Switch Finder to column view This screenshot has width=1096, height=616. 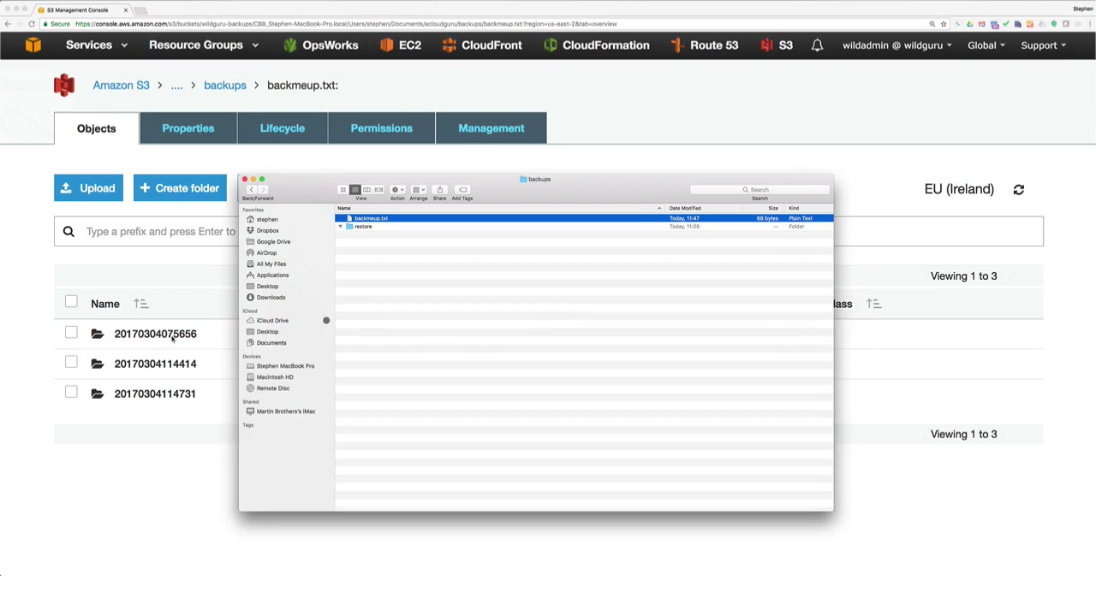point(366,190)
